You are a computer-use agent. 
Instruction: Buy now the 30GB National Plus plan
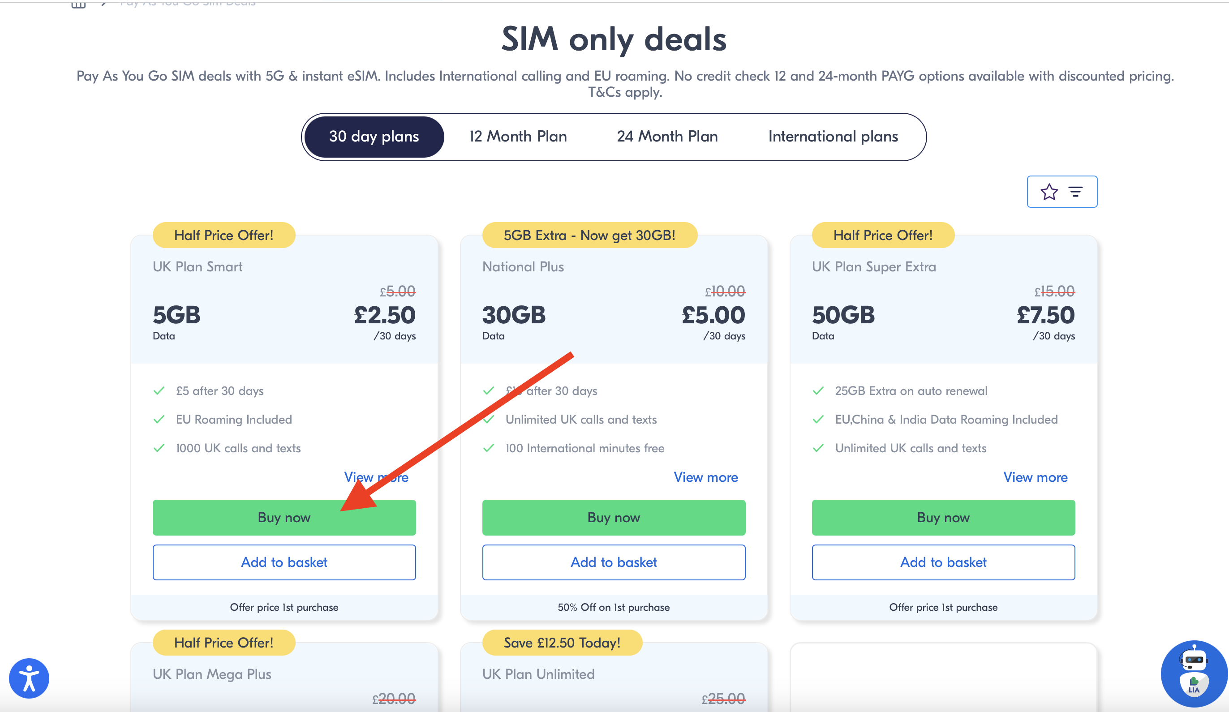click(614, 517)
